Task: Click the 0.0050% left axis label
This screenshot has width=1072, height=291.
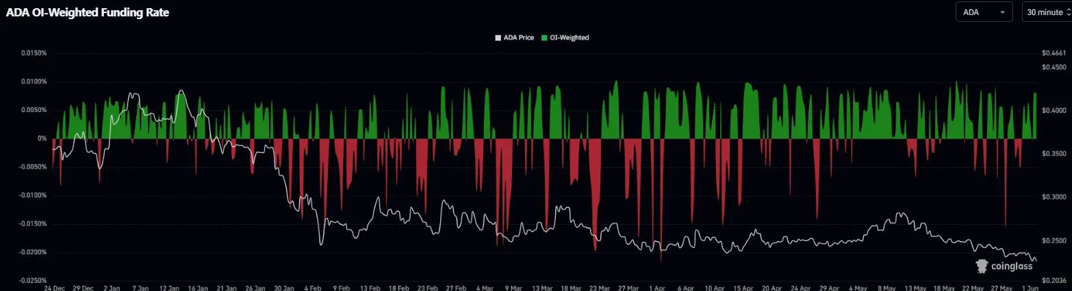Action: (34, 110)
